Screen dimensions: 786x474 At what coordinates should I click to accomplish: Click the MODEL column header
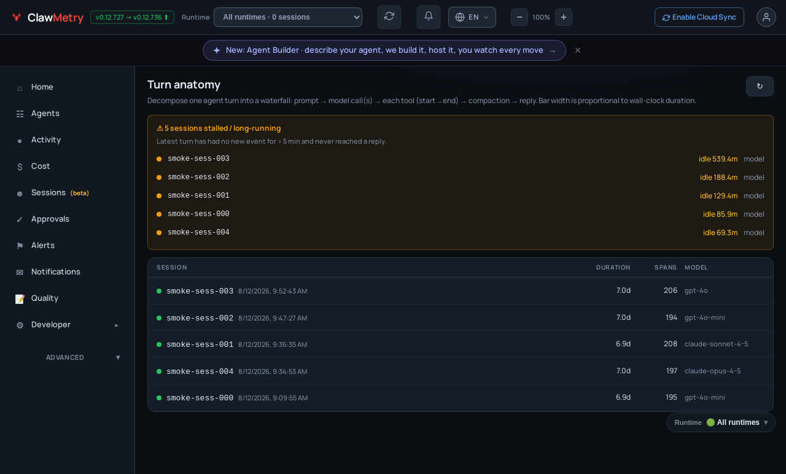696,268
